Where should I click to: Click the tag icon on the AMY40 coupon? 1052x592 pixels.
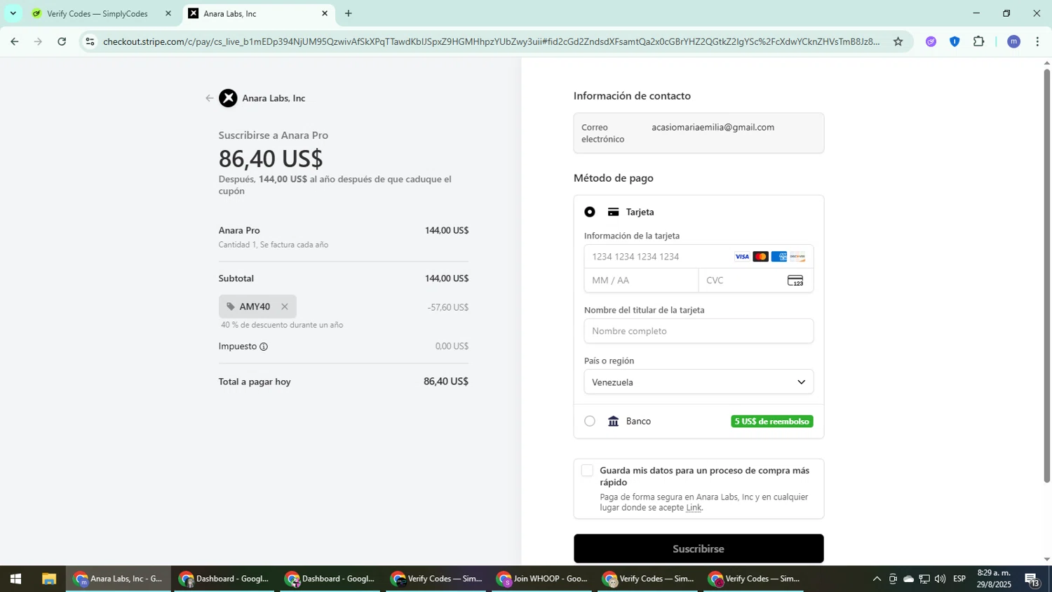tap(231, 307)
